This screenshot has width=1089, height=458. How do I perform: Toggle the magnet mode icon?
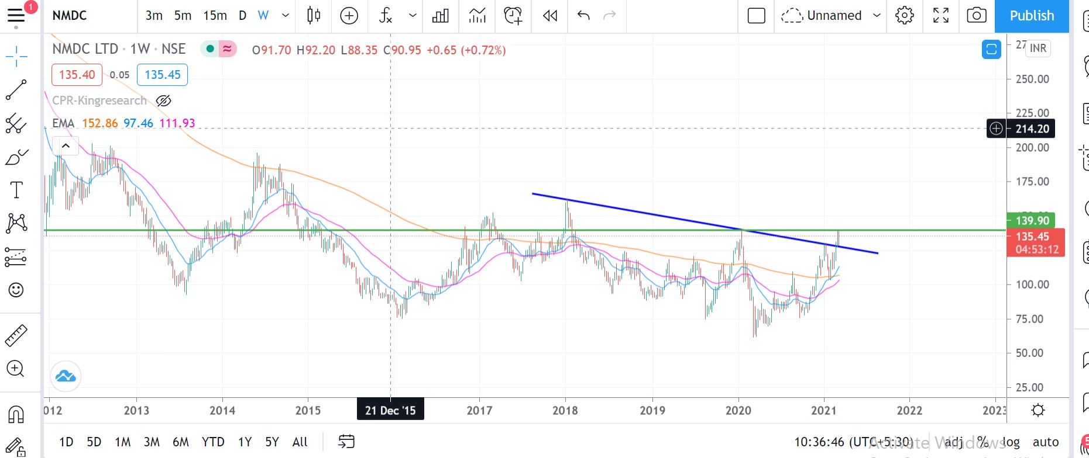click(x=16, y=414)
